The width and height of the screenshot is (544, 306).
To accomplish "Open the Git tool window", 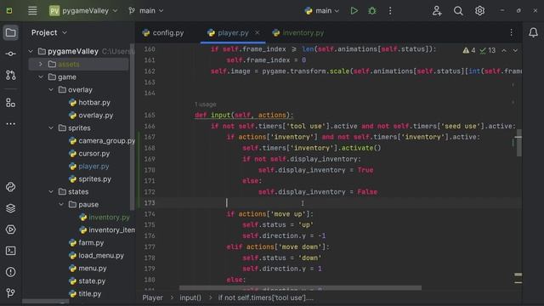I will [x=10, y=292].
